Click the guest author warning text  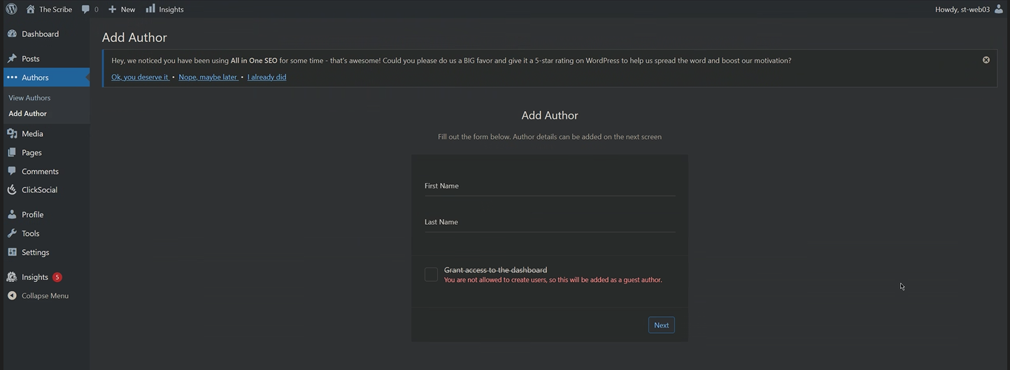pos(553,279)
